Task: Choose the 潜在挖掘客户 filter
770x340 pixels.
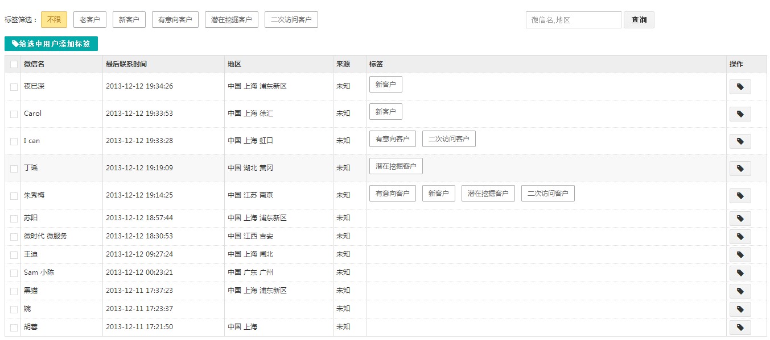Action: click(231, 20)
